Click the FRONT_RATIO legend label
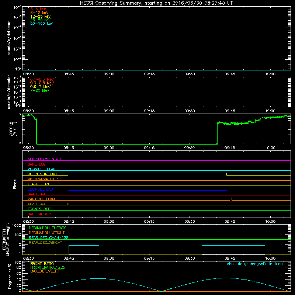The image size is (295, 295). [42, 264]
